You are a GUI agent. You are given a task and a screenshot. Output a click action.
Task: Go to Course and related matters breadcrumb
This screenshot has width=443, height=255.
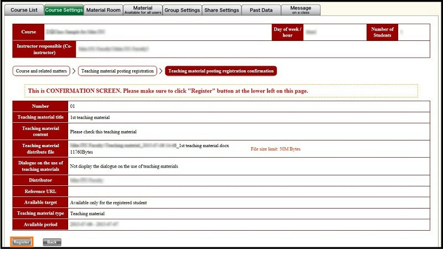42,71
